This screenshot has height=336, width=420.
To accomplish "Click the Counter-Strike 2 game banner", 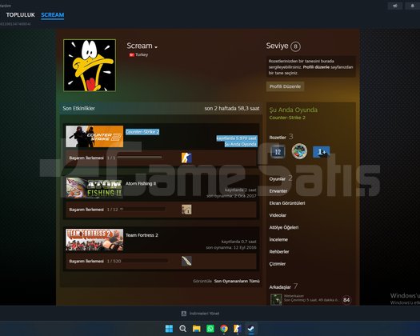I will [94, 136].
